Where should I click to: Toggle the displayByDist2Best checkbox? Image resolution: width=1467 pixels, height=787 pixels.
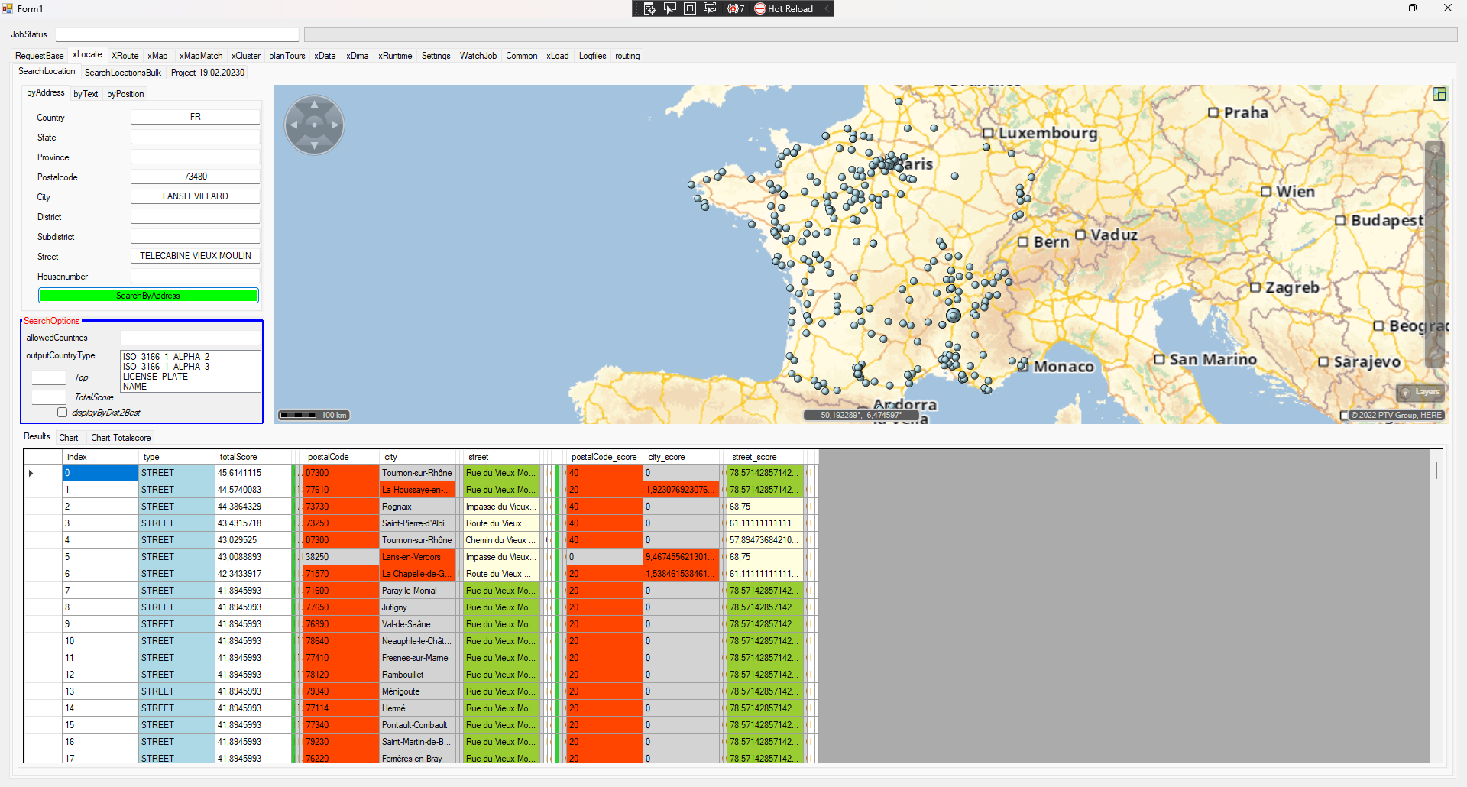point(63,413)
